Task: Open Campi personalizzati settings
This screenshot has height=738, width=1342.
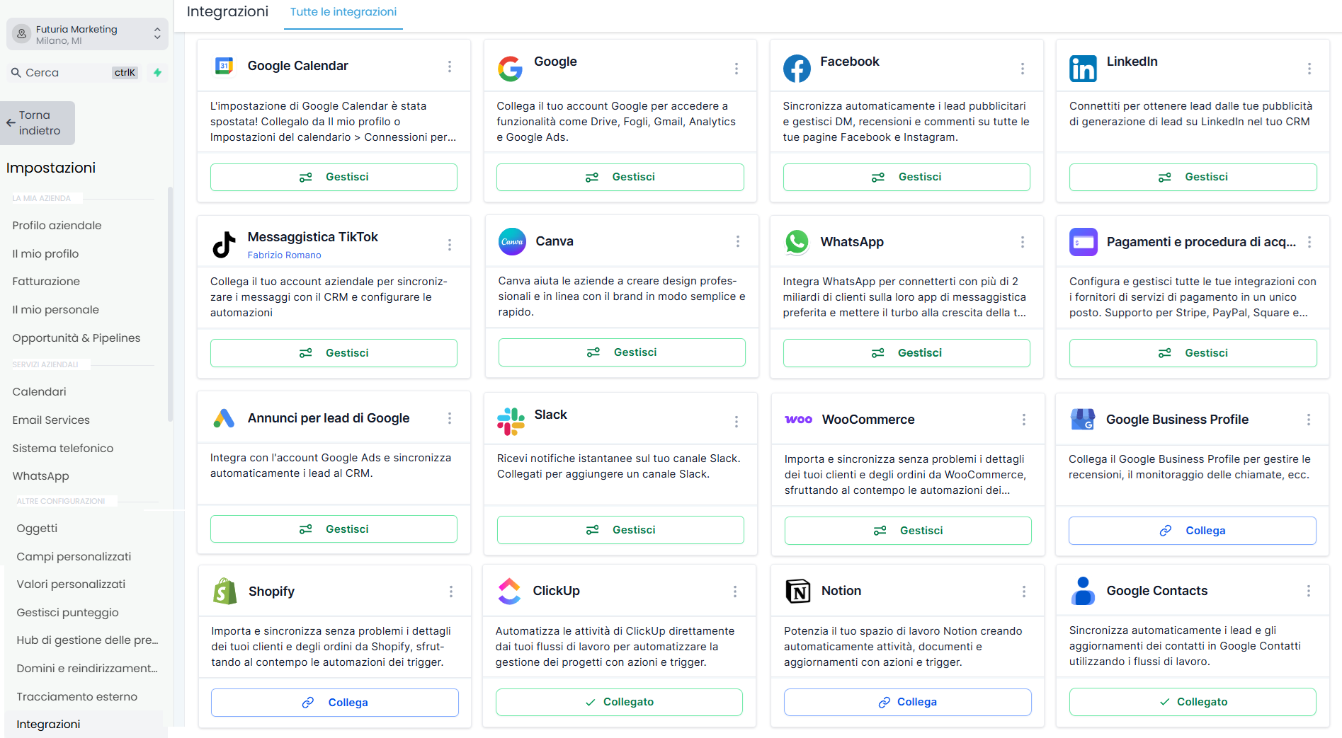Action: (74, 556)
